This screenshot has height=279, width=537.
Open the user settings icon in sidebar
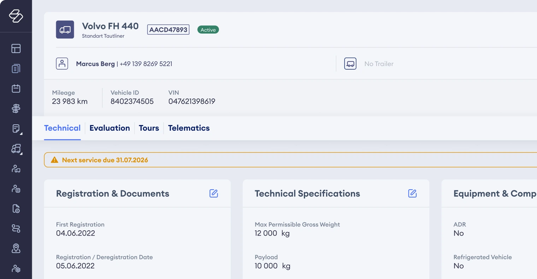[x=16, y=269]
